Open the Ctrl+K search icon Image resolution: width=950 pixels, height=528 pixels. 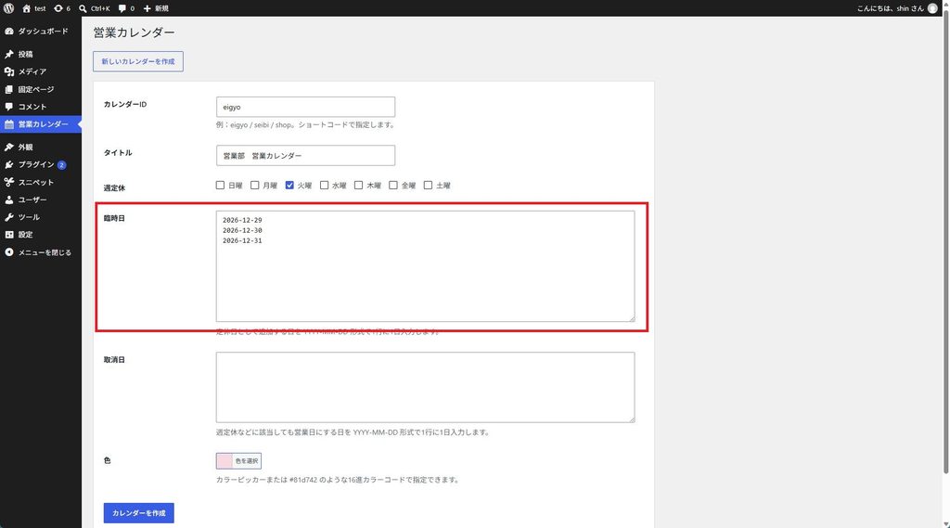click(x=83, y=8)
